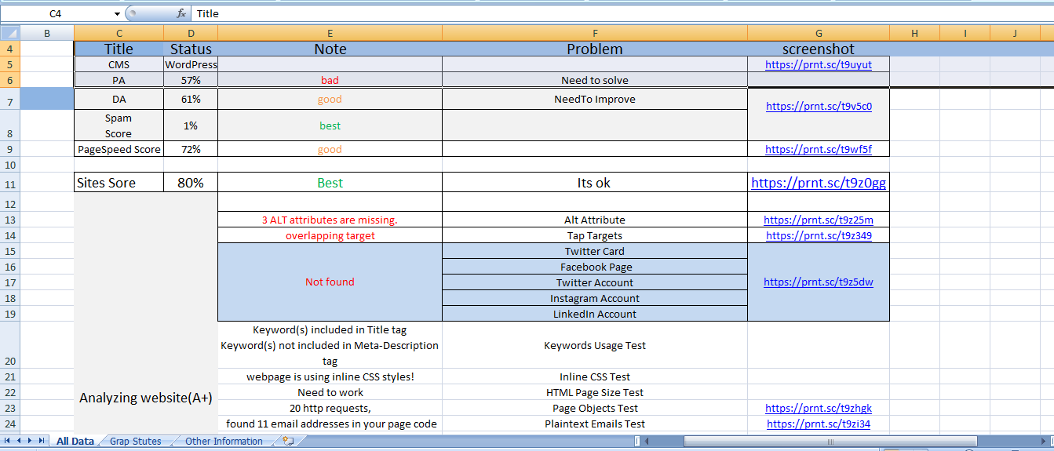Viewport: 1054px width, 451px height.
Task: Select the WordPress cell
Action: pos(191,64)
